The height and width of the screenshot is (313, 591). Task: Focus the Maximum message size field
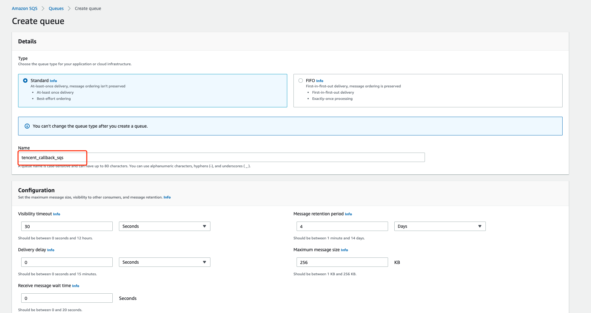pyautogui.click(x=342, y=262)
